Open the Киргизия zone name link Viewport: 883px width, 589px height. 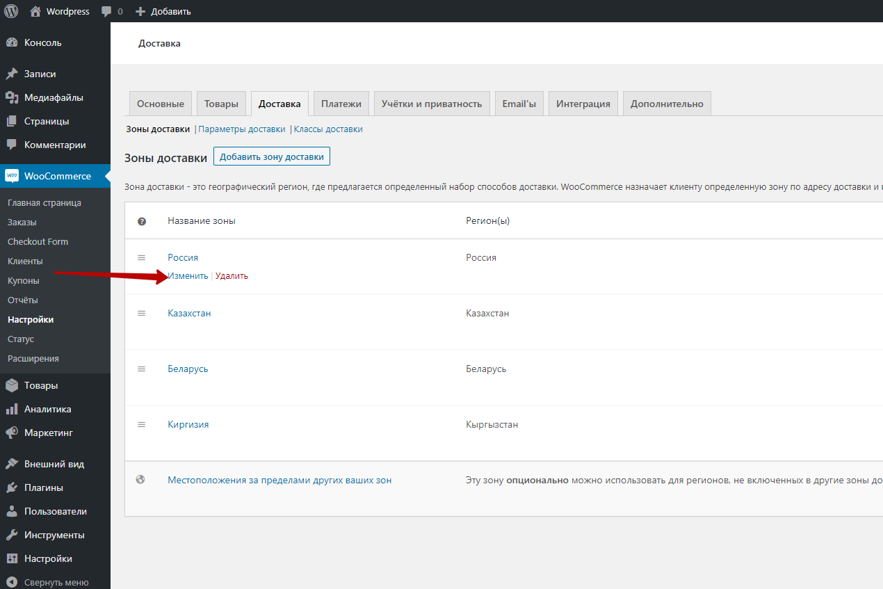point(188,424)
